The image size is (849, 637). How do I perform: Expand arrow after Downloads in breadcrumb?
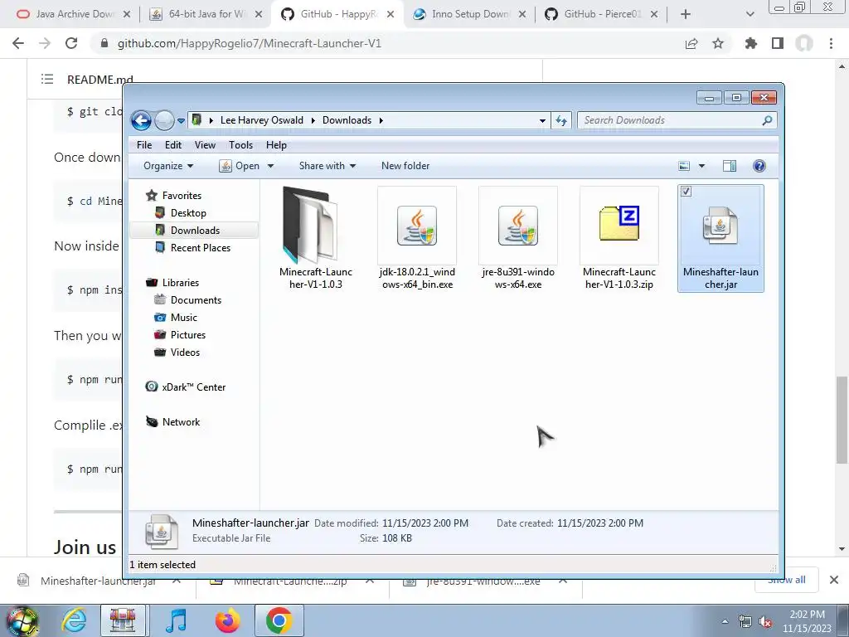381,120
